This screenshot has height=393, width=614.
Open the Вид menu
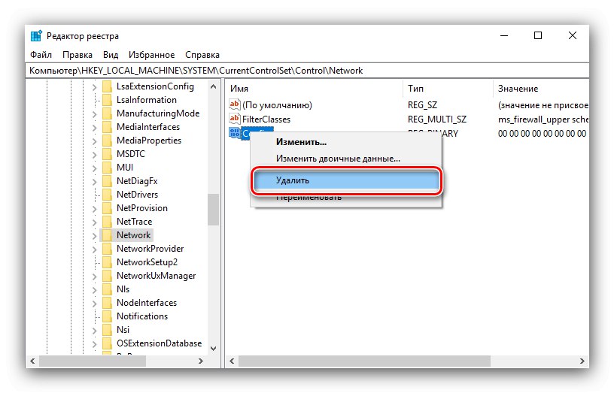click(x=111, y=55)
